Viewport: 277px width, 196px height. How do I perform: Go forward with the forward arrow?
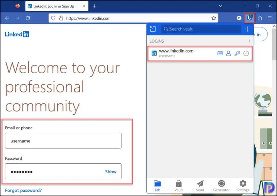point(17,18)
